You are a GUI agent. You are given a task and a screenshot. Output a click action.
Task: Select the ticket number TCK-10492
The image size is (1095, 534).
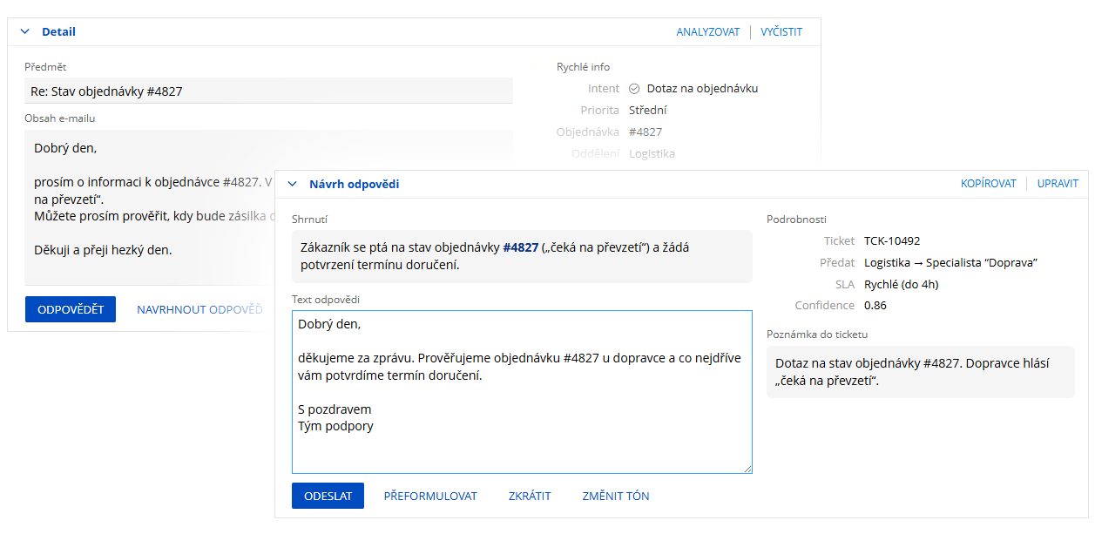[892, 241]
